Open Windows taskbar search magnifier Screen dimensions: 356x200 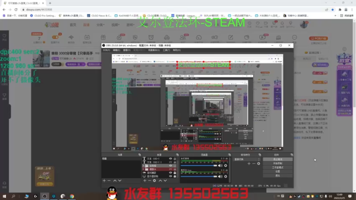(13, 196)
